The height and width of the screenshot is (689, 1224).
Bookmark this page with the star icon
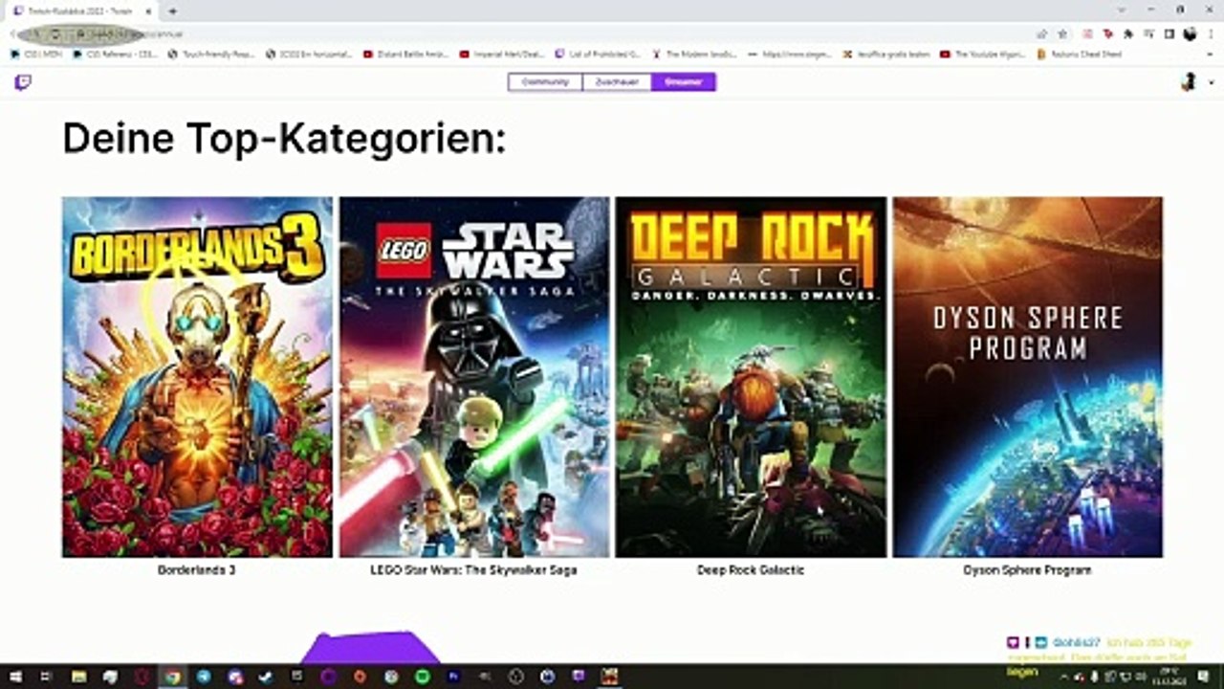coord(1062,33)
